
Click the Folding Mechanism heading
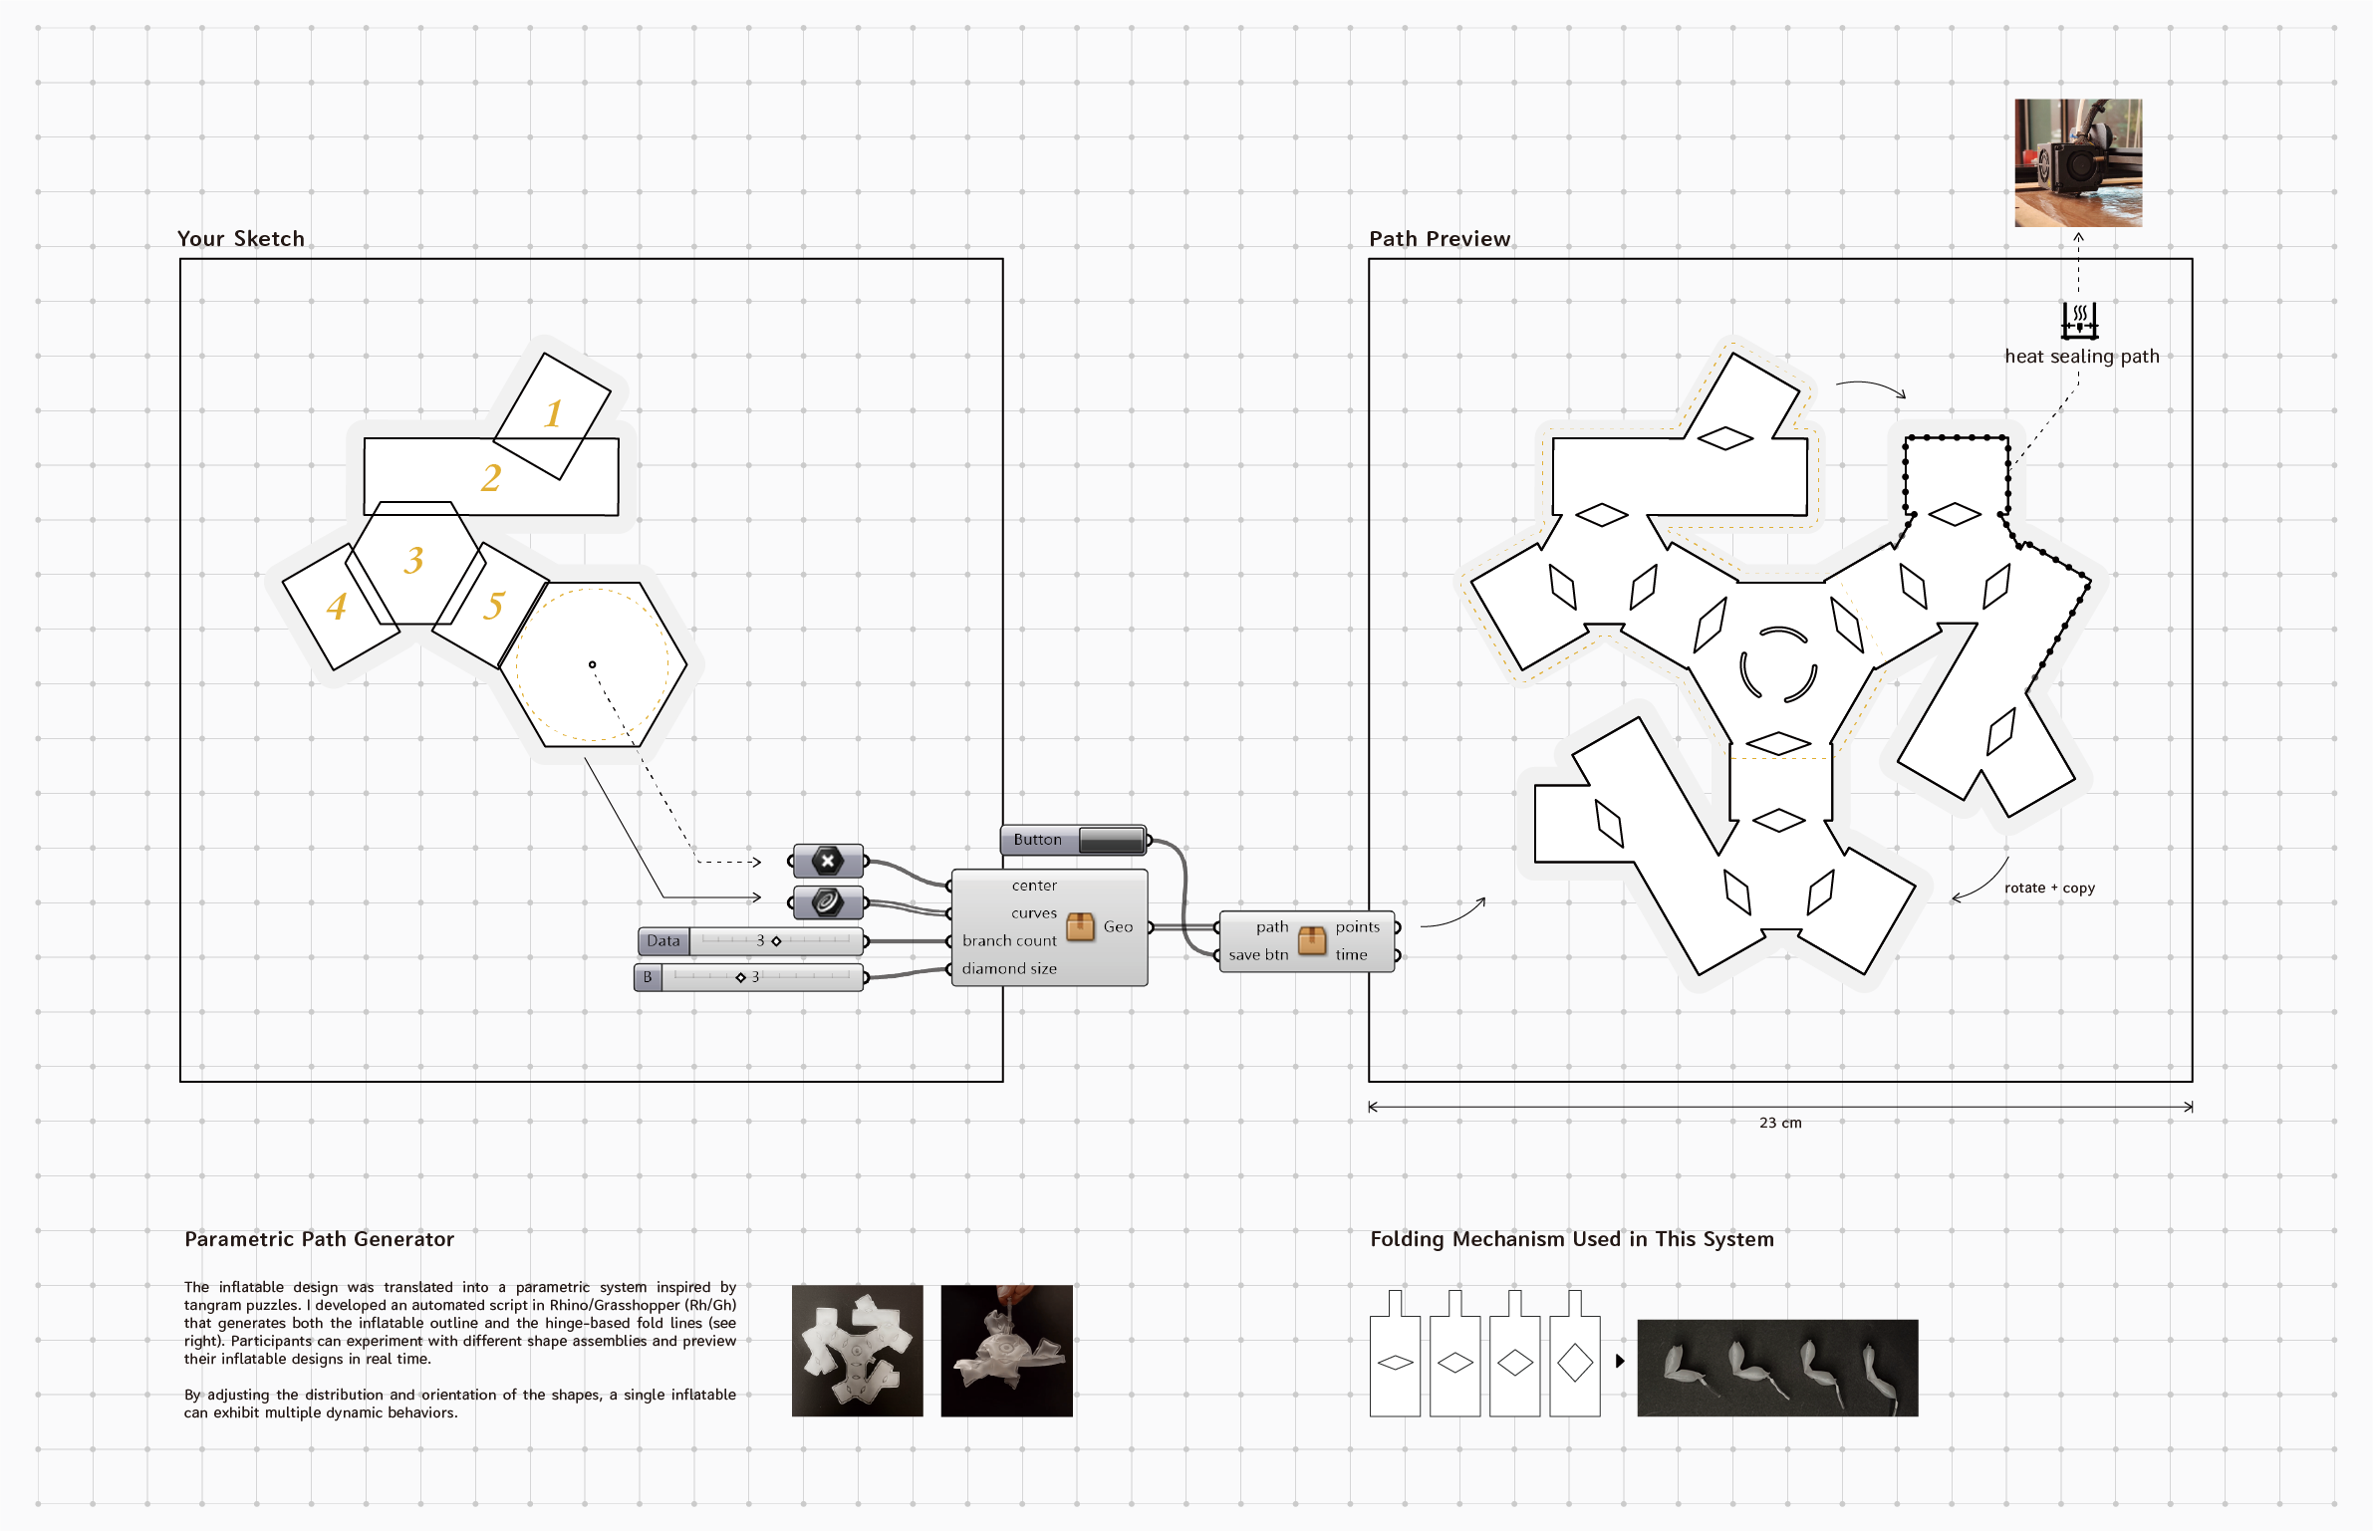point(1571,1239)
